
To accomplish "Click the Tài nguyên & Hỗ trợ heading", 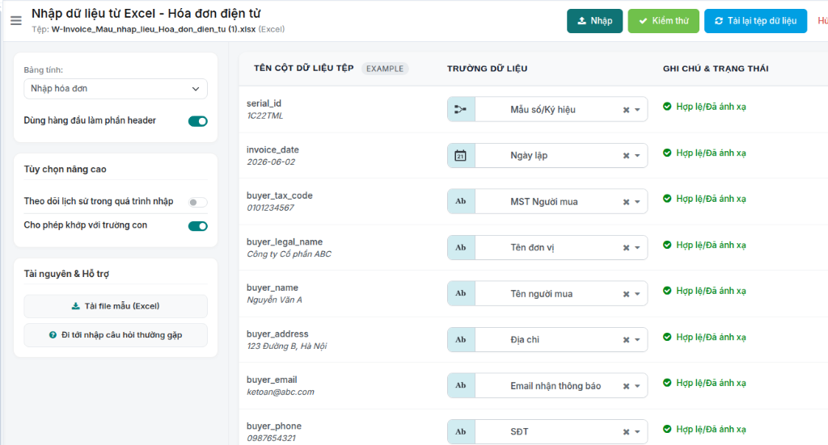I will pyautogui.click(x=66, y=274).
